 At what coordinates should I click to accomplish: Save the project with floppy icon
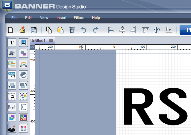34,30
